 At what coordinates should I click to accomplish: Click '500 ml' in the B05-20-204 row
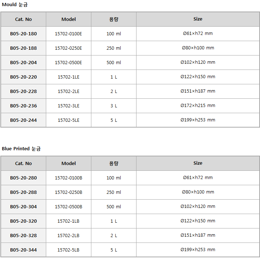point(114,63)
